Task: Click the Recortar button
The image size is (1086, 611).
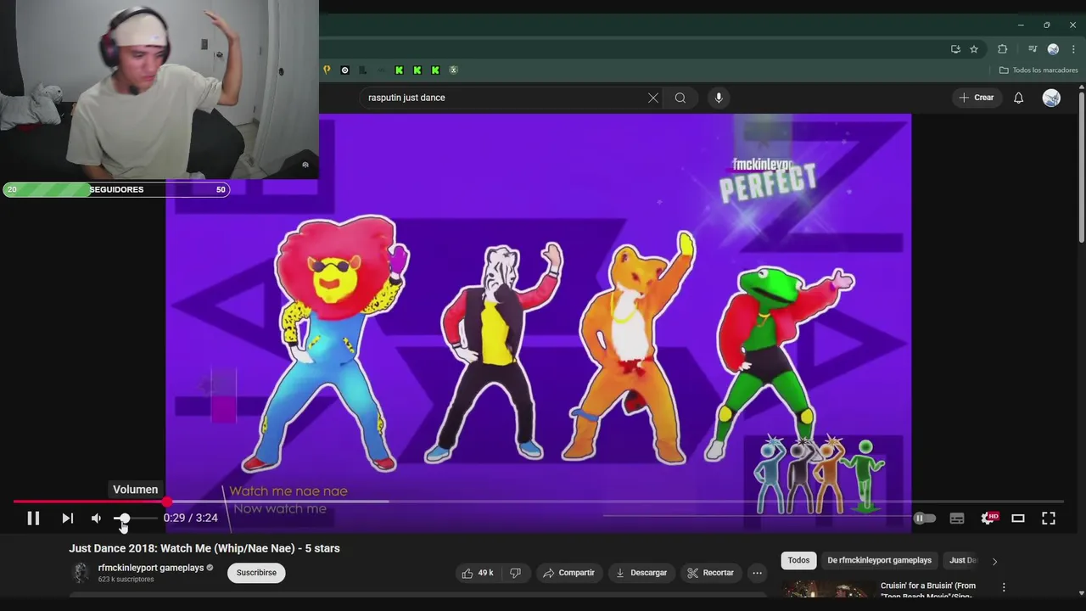Action: coord(711,573)
